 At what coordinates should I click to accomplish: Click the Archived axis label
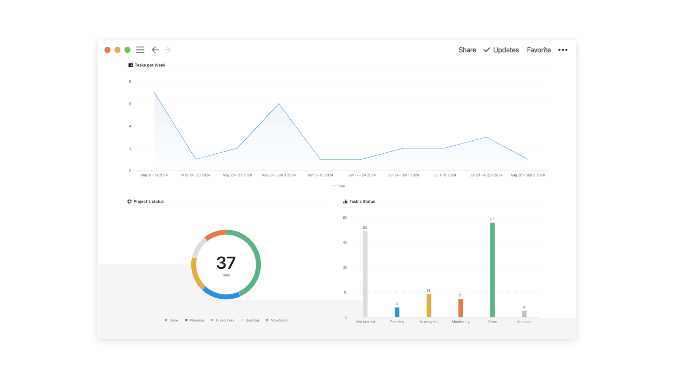coord(524,322)
